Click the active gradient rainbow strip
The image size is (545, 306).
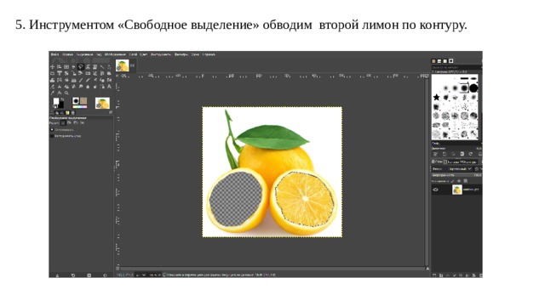tap(80, 107)
